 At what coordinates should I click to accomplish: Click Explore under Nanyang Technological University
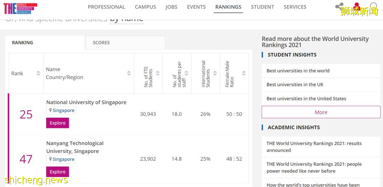coord(57,172)
